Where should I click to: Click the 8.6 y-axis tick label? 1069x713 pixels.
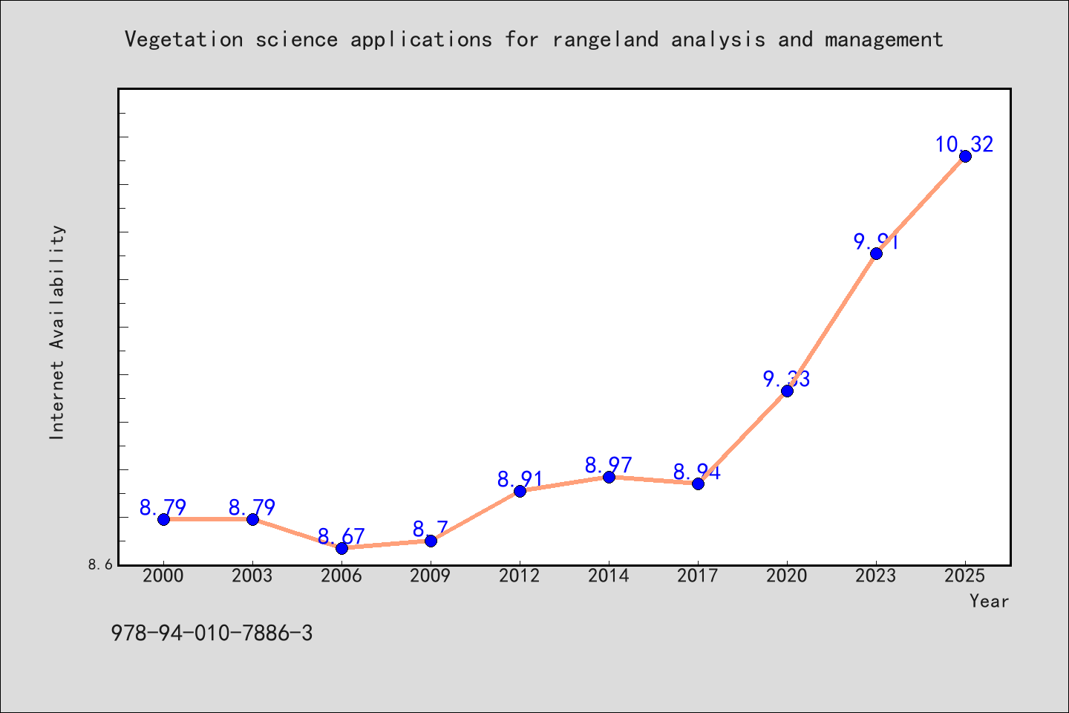pos(100,564)
